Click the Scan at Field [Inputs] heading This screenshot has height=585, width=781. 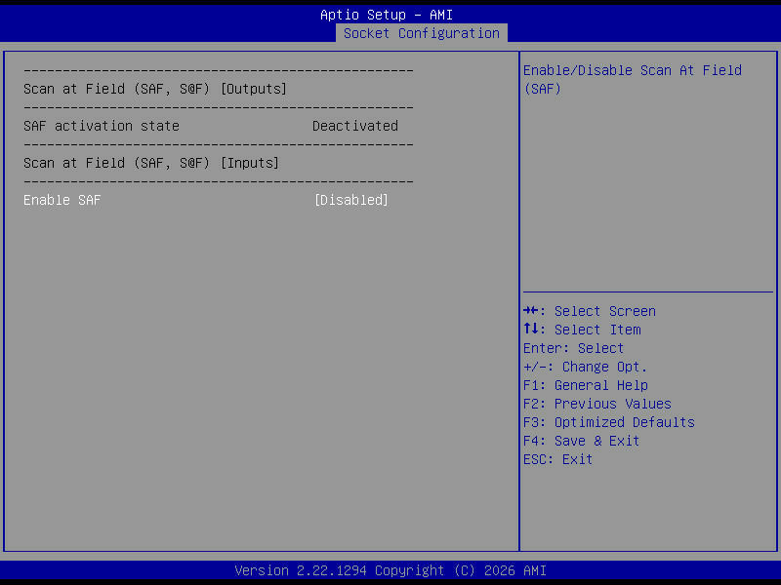(x=151, y=163)
